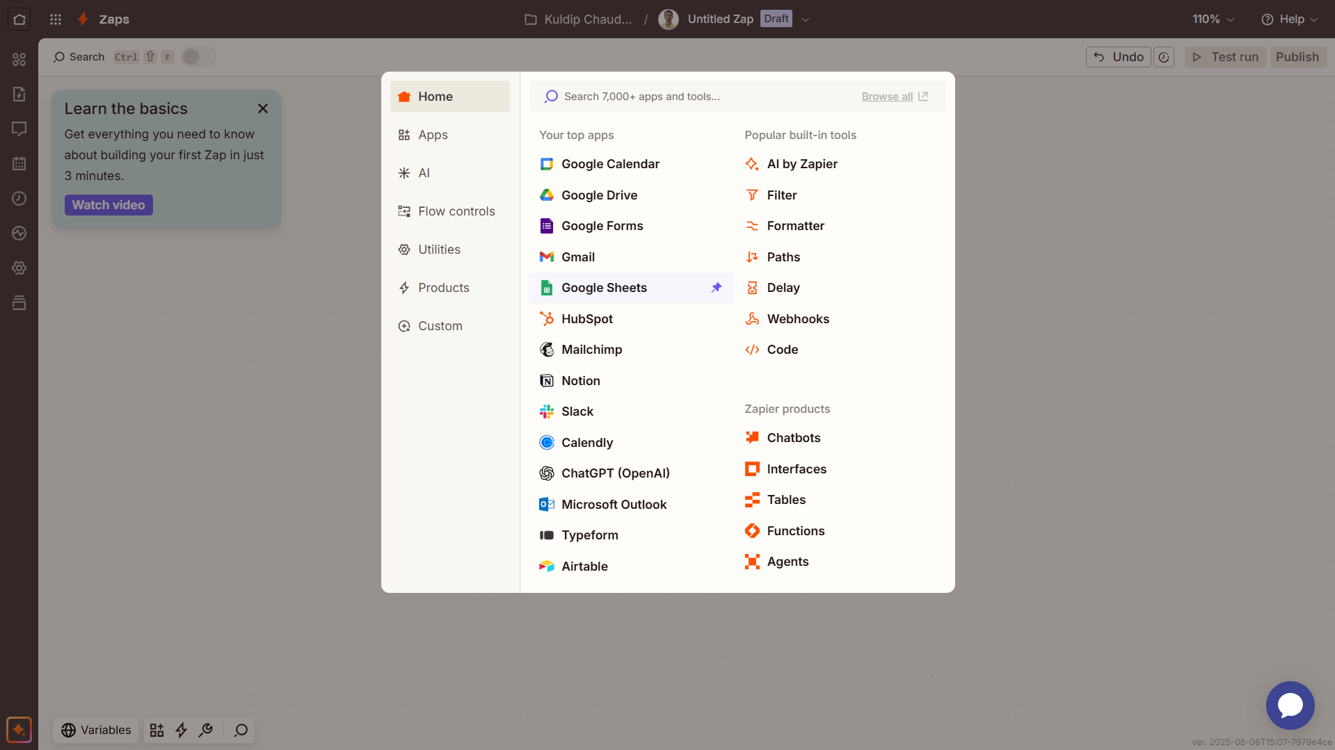This screenshot has height=750, width=1335.
Task: Click the Watch video button
Action: click(x=109, y=205)
